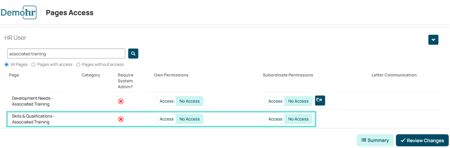Screen dimensions: 450x148
Task: Set Development Needs subordinate permission to No Access
Action: (298, 101)
